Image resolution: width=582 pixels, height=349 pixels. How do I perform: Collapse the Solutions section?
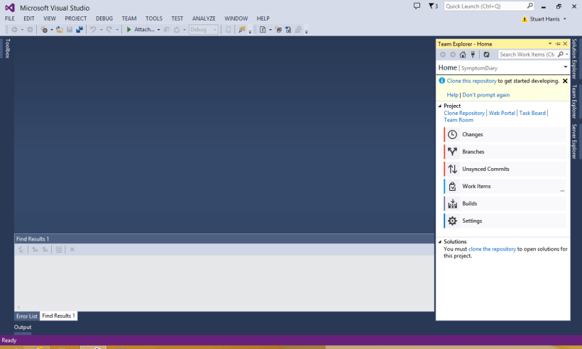[440, 242]
